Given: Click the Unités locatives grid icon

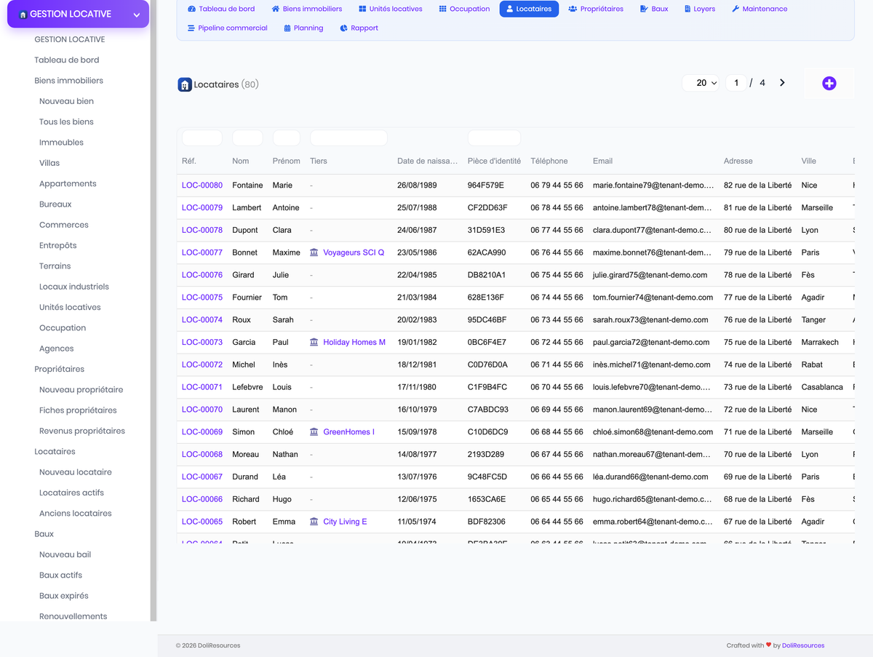Looking at the screenshot, I should (362, 9).
